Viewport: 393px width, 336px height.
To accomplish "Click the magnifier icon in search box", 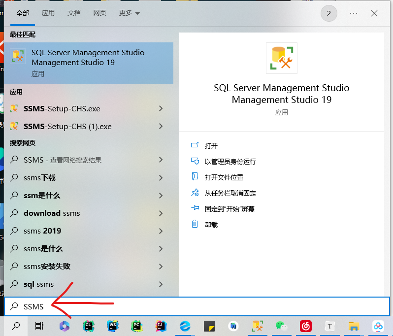I will click(14, 306).
